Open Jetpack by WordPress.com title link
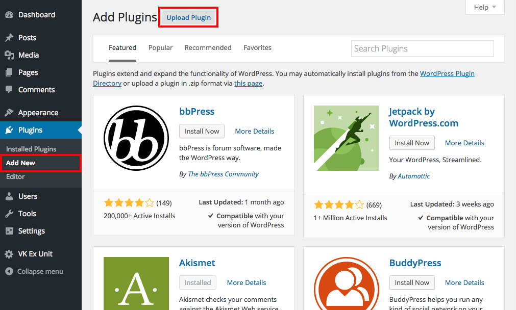Viewport: 516px width, 310px height. [424, 117]
